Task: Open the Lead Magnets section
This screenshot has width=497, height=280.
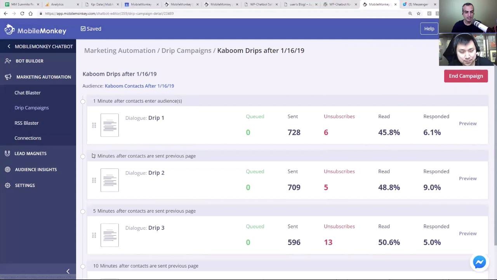Action: click(30, 154)
